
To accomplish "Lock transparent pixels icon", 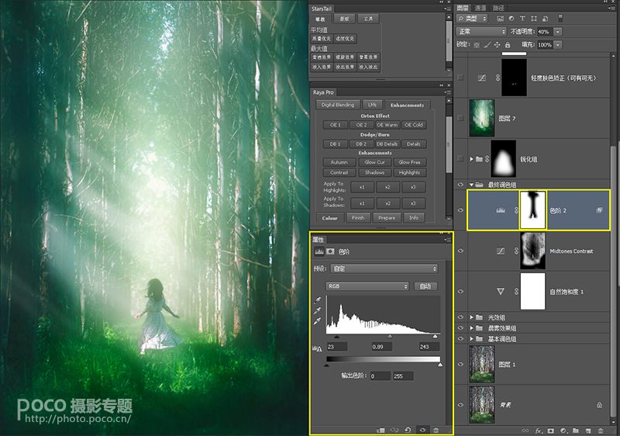I will click(x=477, y=45).
